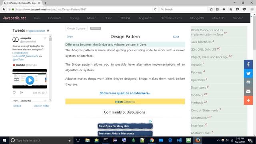This screenshot has height=144, width=256.
Task: Open the Firefox hamburger menu
Action: pos(252,9)
